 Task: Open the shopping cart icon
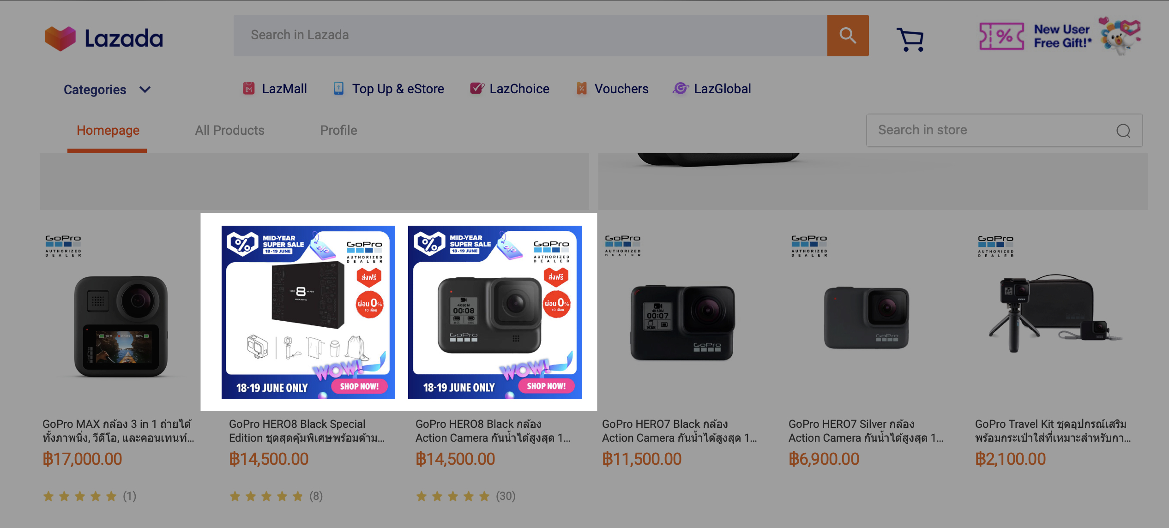[x=910, y=40]
